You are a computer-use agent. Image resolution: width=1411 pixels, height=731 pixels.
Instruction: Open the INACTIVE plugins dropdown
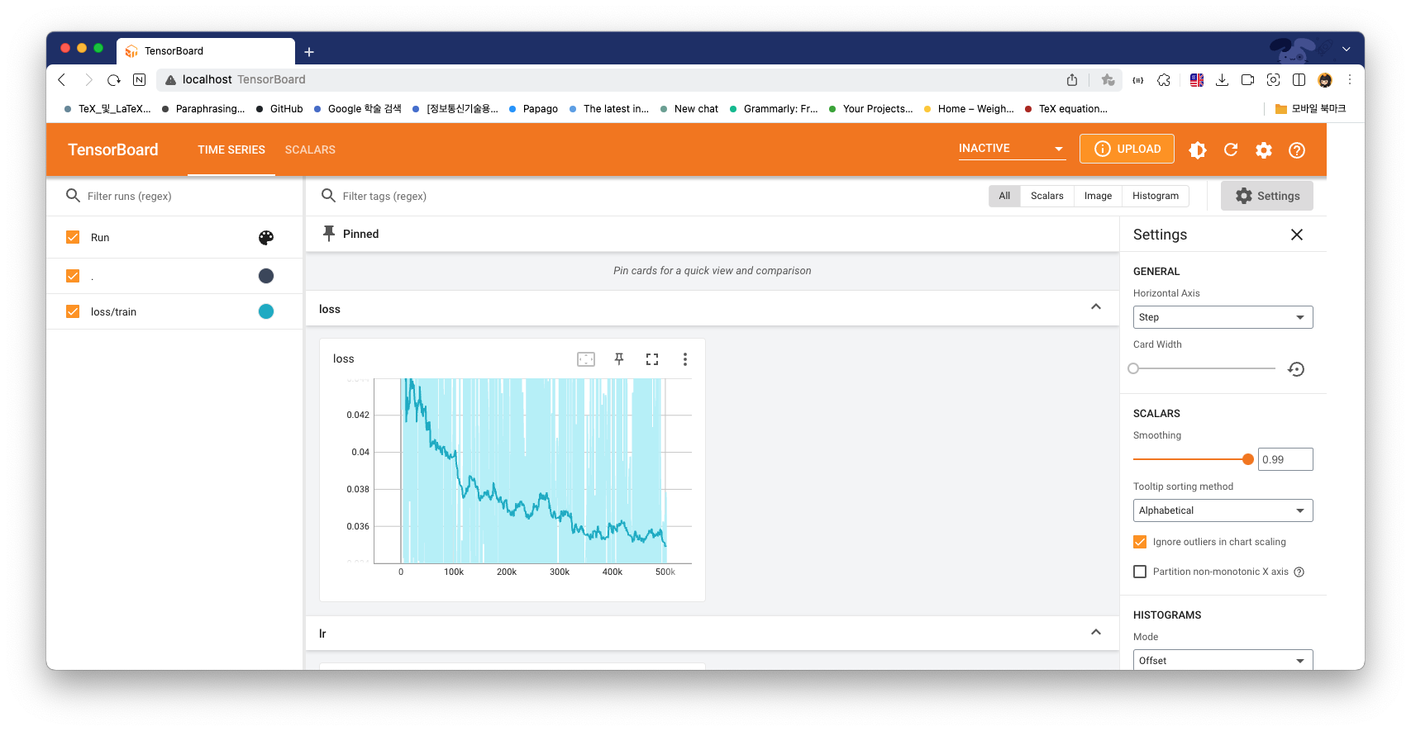(1012, 149)
